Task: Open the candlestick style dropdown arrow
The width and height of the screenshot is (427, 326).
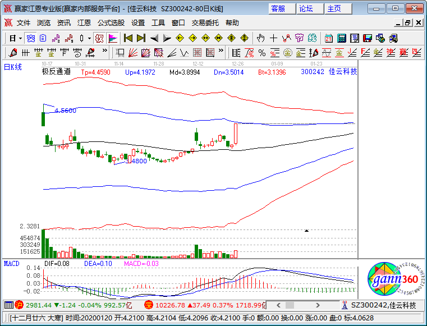Action: pos(90,38)
